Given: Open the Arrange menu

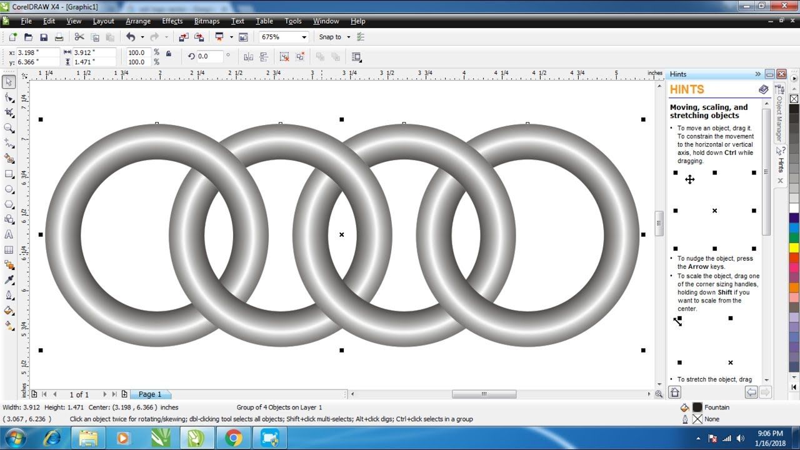Looking at the screenshot, I should (x=138, y=21).
